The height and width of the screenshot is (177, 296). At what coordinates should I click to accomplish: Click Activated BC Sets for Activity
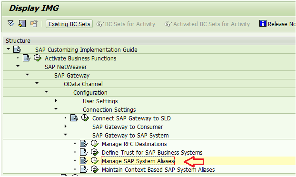point(207,24)
